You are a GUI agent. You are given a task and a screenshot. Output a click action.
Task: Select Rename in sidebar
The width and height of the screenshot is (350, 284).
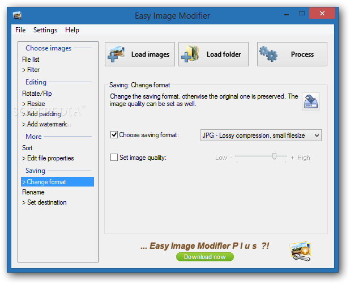point(33,192)
